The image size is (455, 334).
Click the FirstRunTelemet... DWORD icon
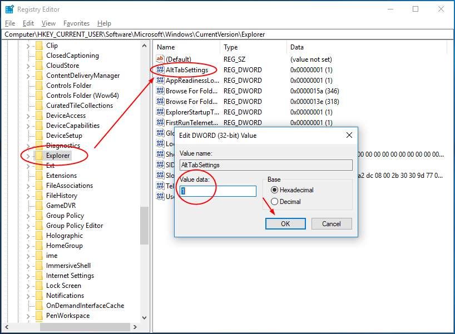160,123
